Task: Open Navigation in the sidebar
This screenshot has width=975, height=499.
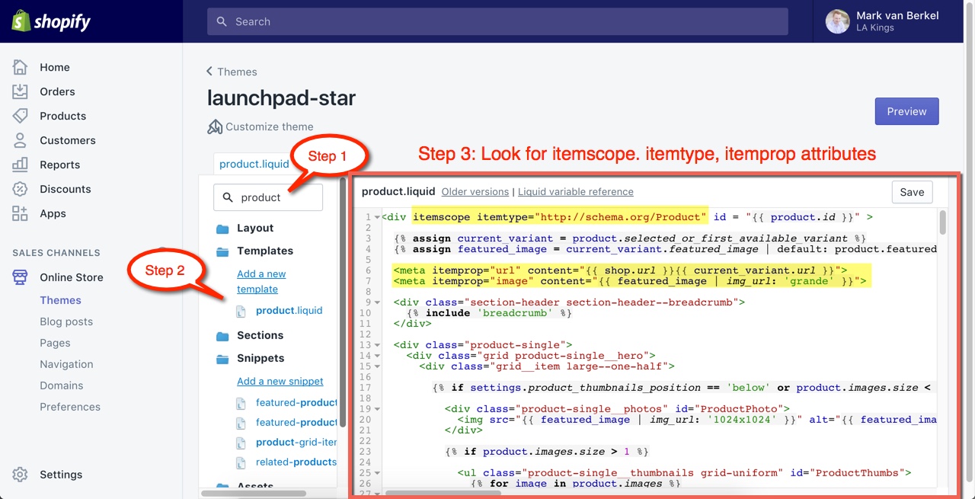Action: tap(66, 364)
